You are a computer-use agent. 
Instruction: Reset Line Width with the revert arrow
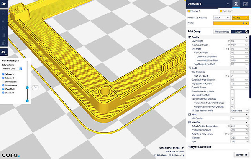[x=226, y=49]
